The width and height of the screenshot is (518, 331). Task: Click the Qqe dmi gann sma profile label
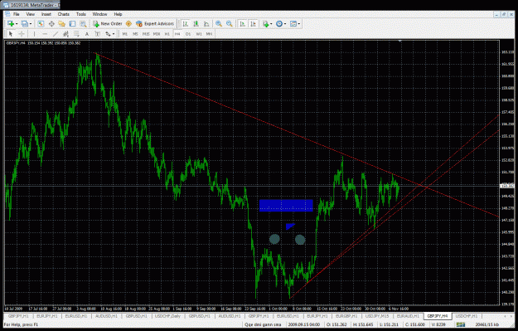(x=263, y=324)
